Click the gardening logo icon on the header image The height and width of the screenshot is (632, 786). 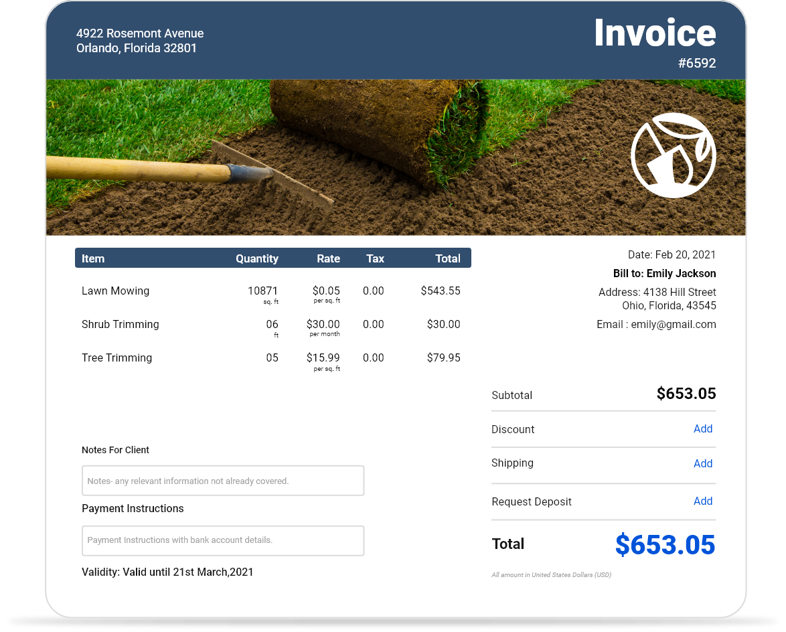(674, 155)
